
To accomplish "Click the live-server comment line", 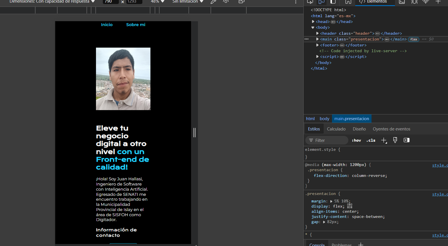I will click(363, 51).
